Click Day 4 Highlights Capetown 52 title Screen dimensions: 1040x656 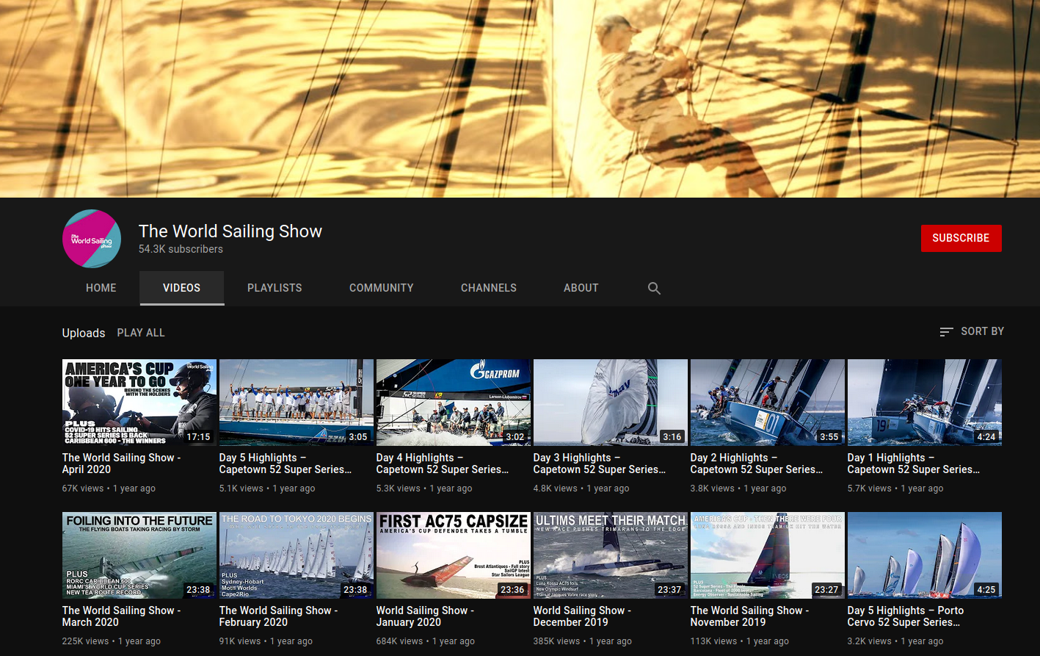[443, 464]
